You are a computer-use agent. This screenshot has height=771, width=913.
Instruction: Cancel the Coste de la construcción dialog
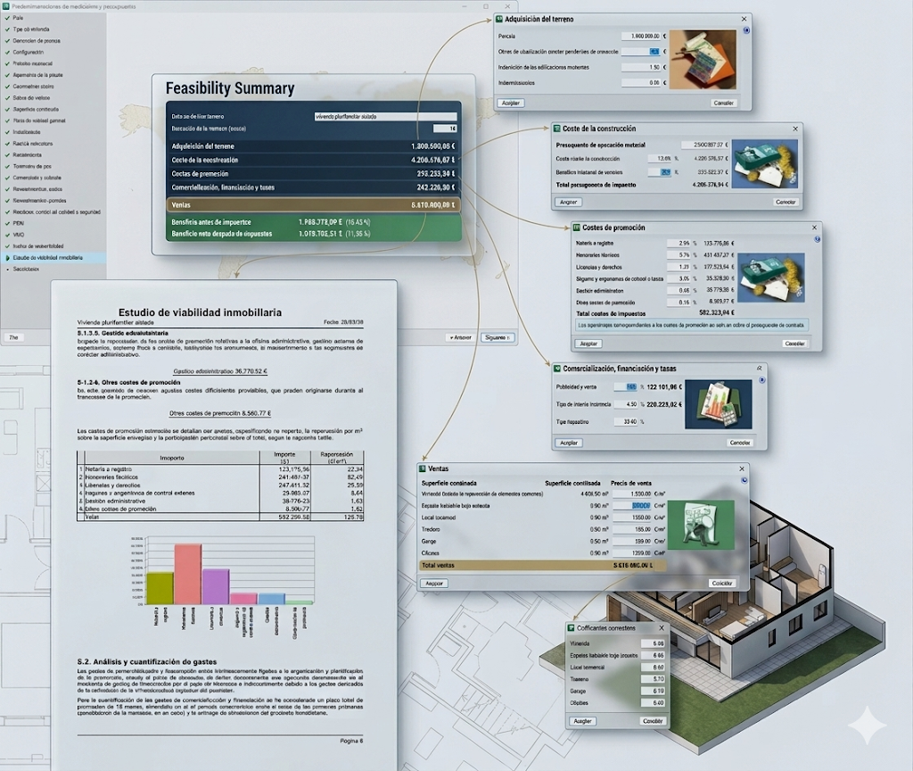click(786, 203)
